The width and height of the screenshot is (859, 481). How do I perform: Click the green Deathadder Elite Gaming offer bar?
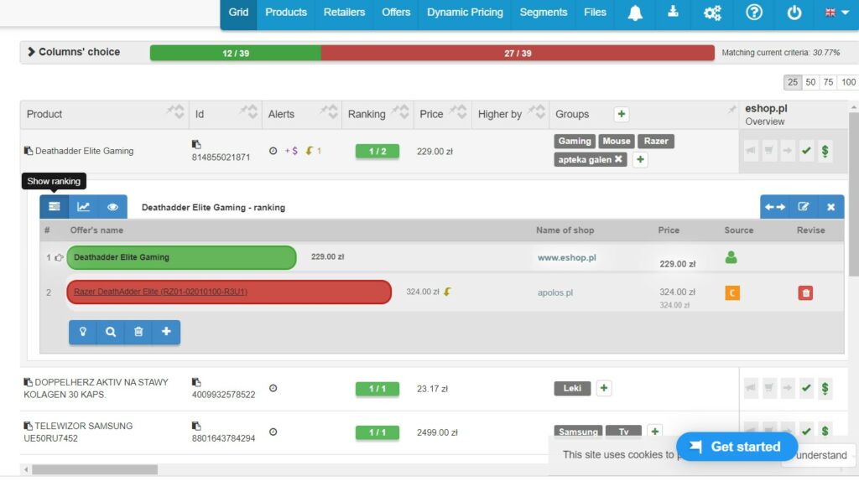pyautogui.click(x=181, y=257)
